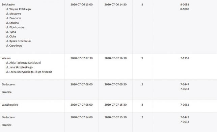Click the Waszkowskie row name
This screenshot has height=132, width=217.
click(10, 105)
